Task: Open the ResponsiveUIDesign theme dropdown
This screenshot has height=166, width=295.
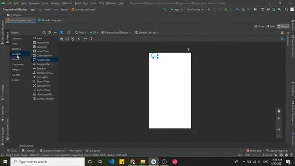Action: click(116, 33)
